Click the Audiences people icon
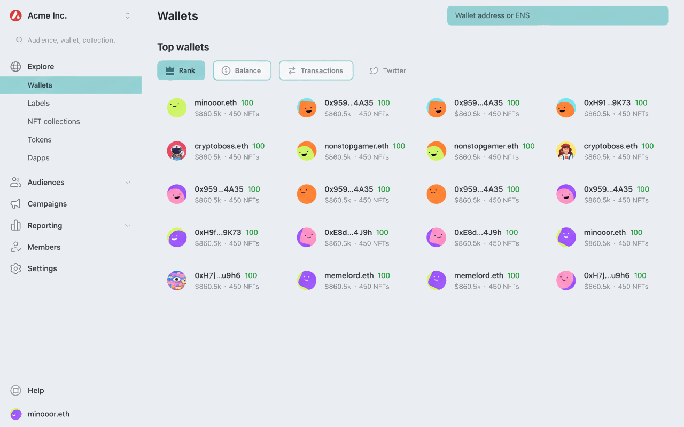Screen dimensions: 684x427 [15, 182]
